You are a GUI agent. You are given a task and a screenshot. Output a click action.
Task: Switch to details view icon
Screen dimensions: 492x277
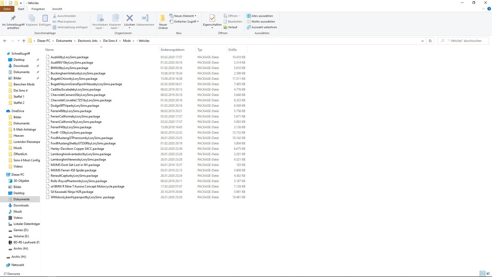483,274
